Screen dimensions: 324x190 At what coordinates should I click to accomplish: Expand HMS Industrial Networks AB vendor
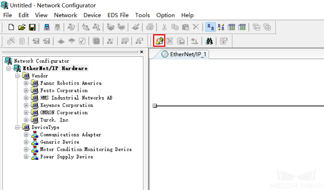pyautogui.click(x=26, y=98)
